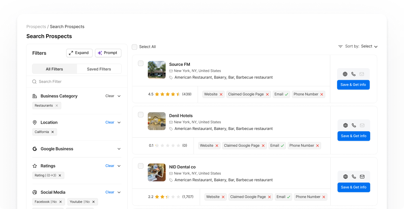The width and height of the screenshot is (404, 209).
Task: Click the globe website icon for Denil Hotels
Action: 345,125
